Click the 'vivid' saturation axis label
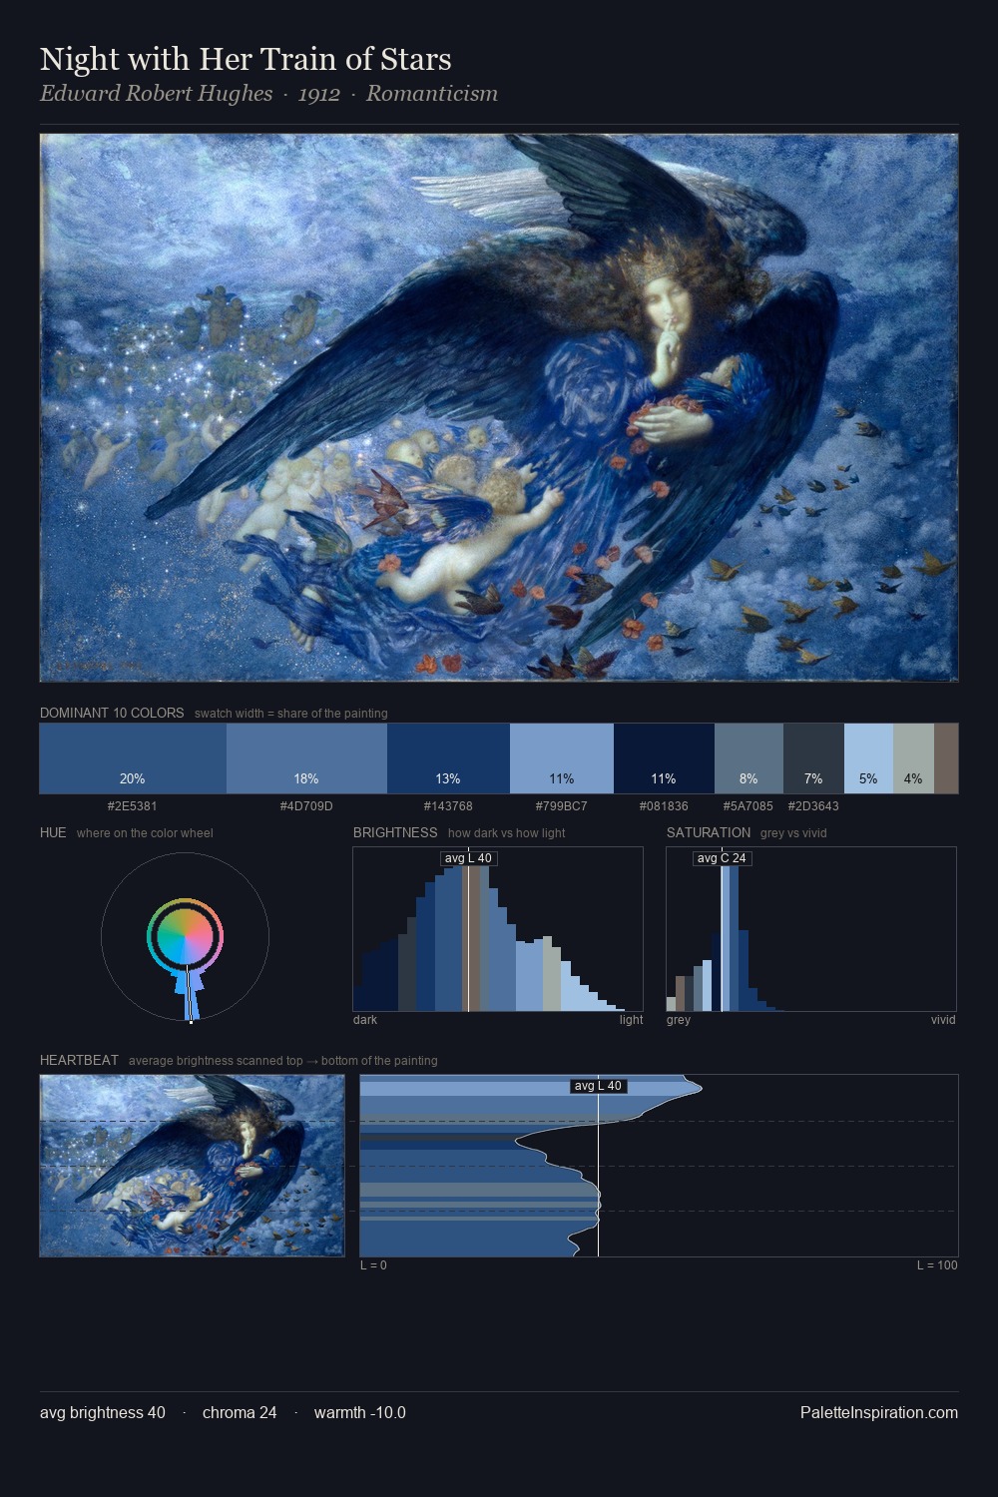The width and height of the screenshot is (998, 1497). click(943, 1020)
